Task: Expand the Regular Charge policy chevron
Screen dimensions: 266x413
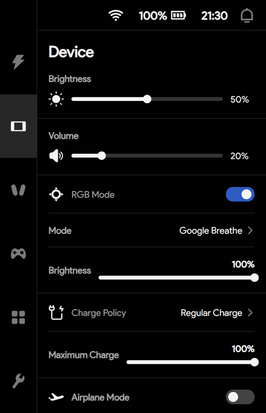Action: tap(250, 313)
